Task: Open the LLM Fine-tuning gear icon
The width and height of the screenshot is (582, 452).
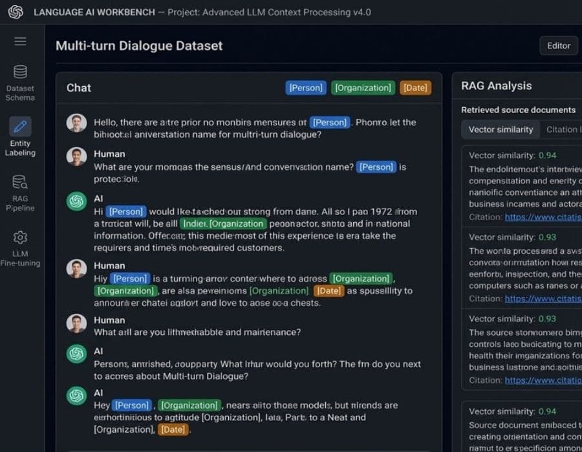Action: click(x=20, y=236)
